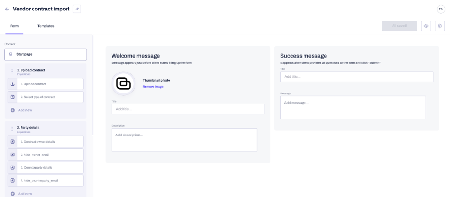Open Contract owner details question

point(45,142)
